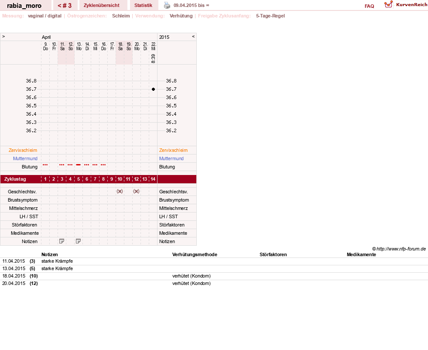Click the 'Schleim' estrogen sign value
The height and width of the screenshot is (350, 428).
121,16
